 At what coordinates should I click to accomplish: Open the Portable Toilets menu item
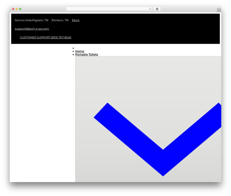click(86, 54)
